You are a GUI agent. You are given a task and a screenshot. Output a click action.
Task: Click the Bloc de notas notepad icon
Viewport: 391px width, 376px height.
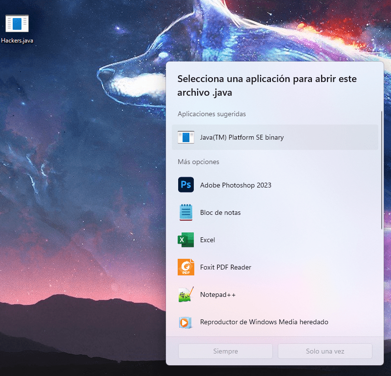(186, 212)
